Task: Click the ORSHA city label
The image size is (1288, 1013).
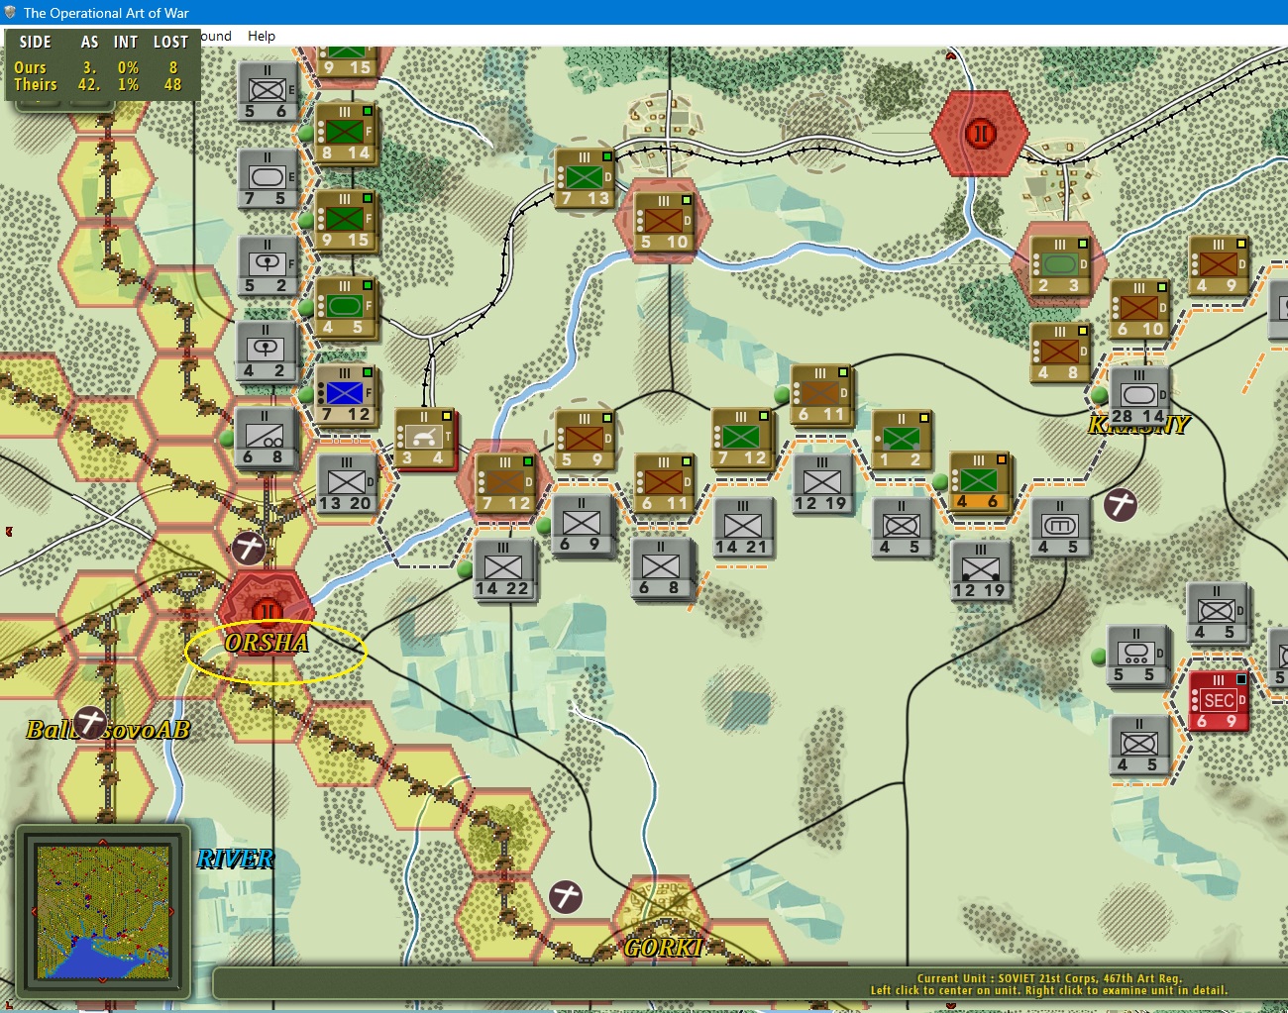Action: point(267,643)
